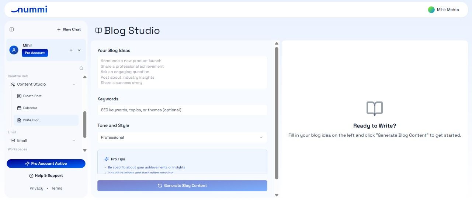Click the sidebar scrollbar thumb
Viewport: 472px width, 200px height.
tap(85, 125)
